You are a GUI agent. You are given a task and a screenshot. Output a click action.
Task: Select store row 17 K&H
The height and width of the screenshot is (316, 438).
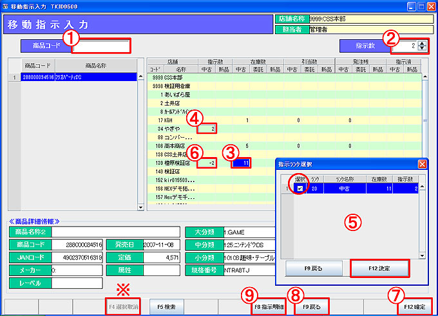(173, 120)
